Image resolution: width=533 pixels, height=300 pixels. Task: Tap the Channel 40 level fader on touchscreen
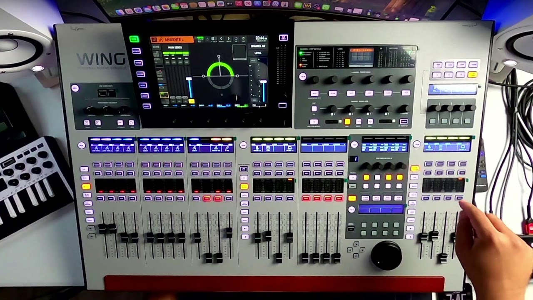[264, 82]
